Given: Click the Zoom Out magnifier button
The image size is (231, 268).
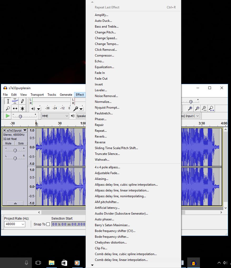Looking at the screenshot, I should pos(197,108).
